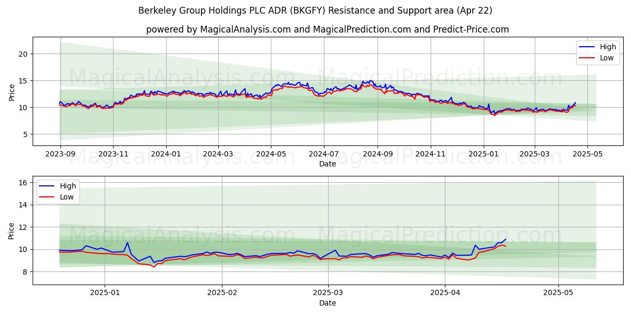Click the top chart's 'Date' axis label
This screenshot has height=315, width=631.
(328, 164)
